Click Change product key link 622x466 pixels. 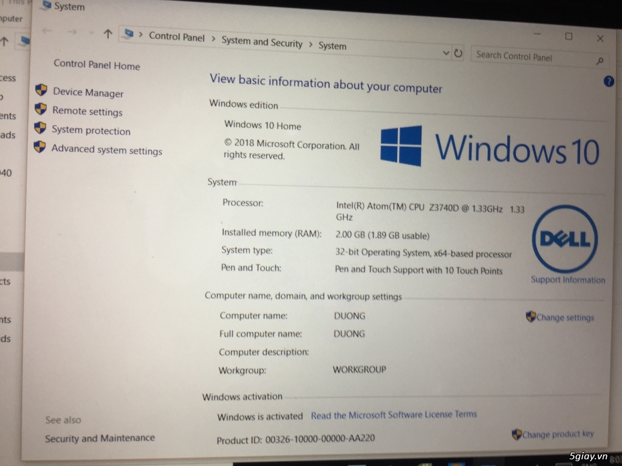pos(558,434)
